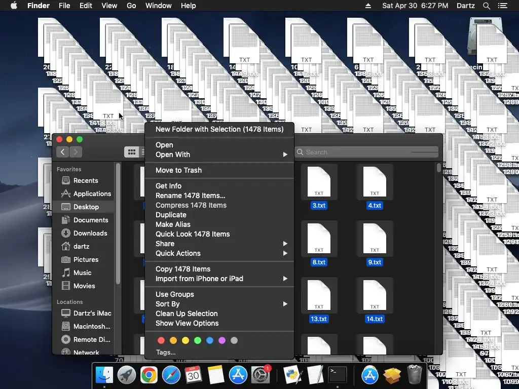Click Finder window vertical scrollbar
The width and height of the screenshot is (519, 389).
tap(439, 168)
